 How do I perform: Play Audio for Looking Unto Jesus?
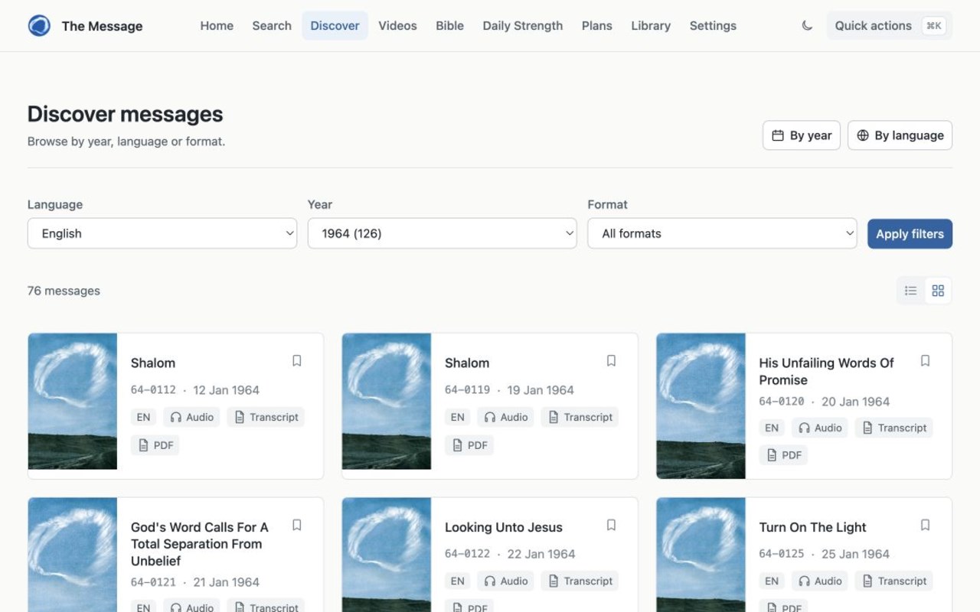[x=505, y=581]
